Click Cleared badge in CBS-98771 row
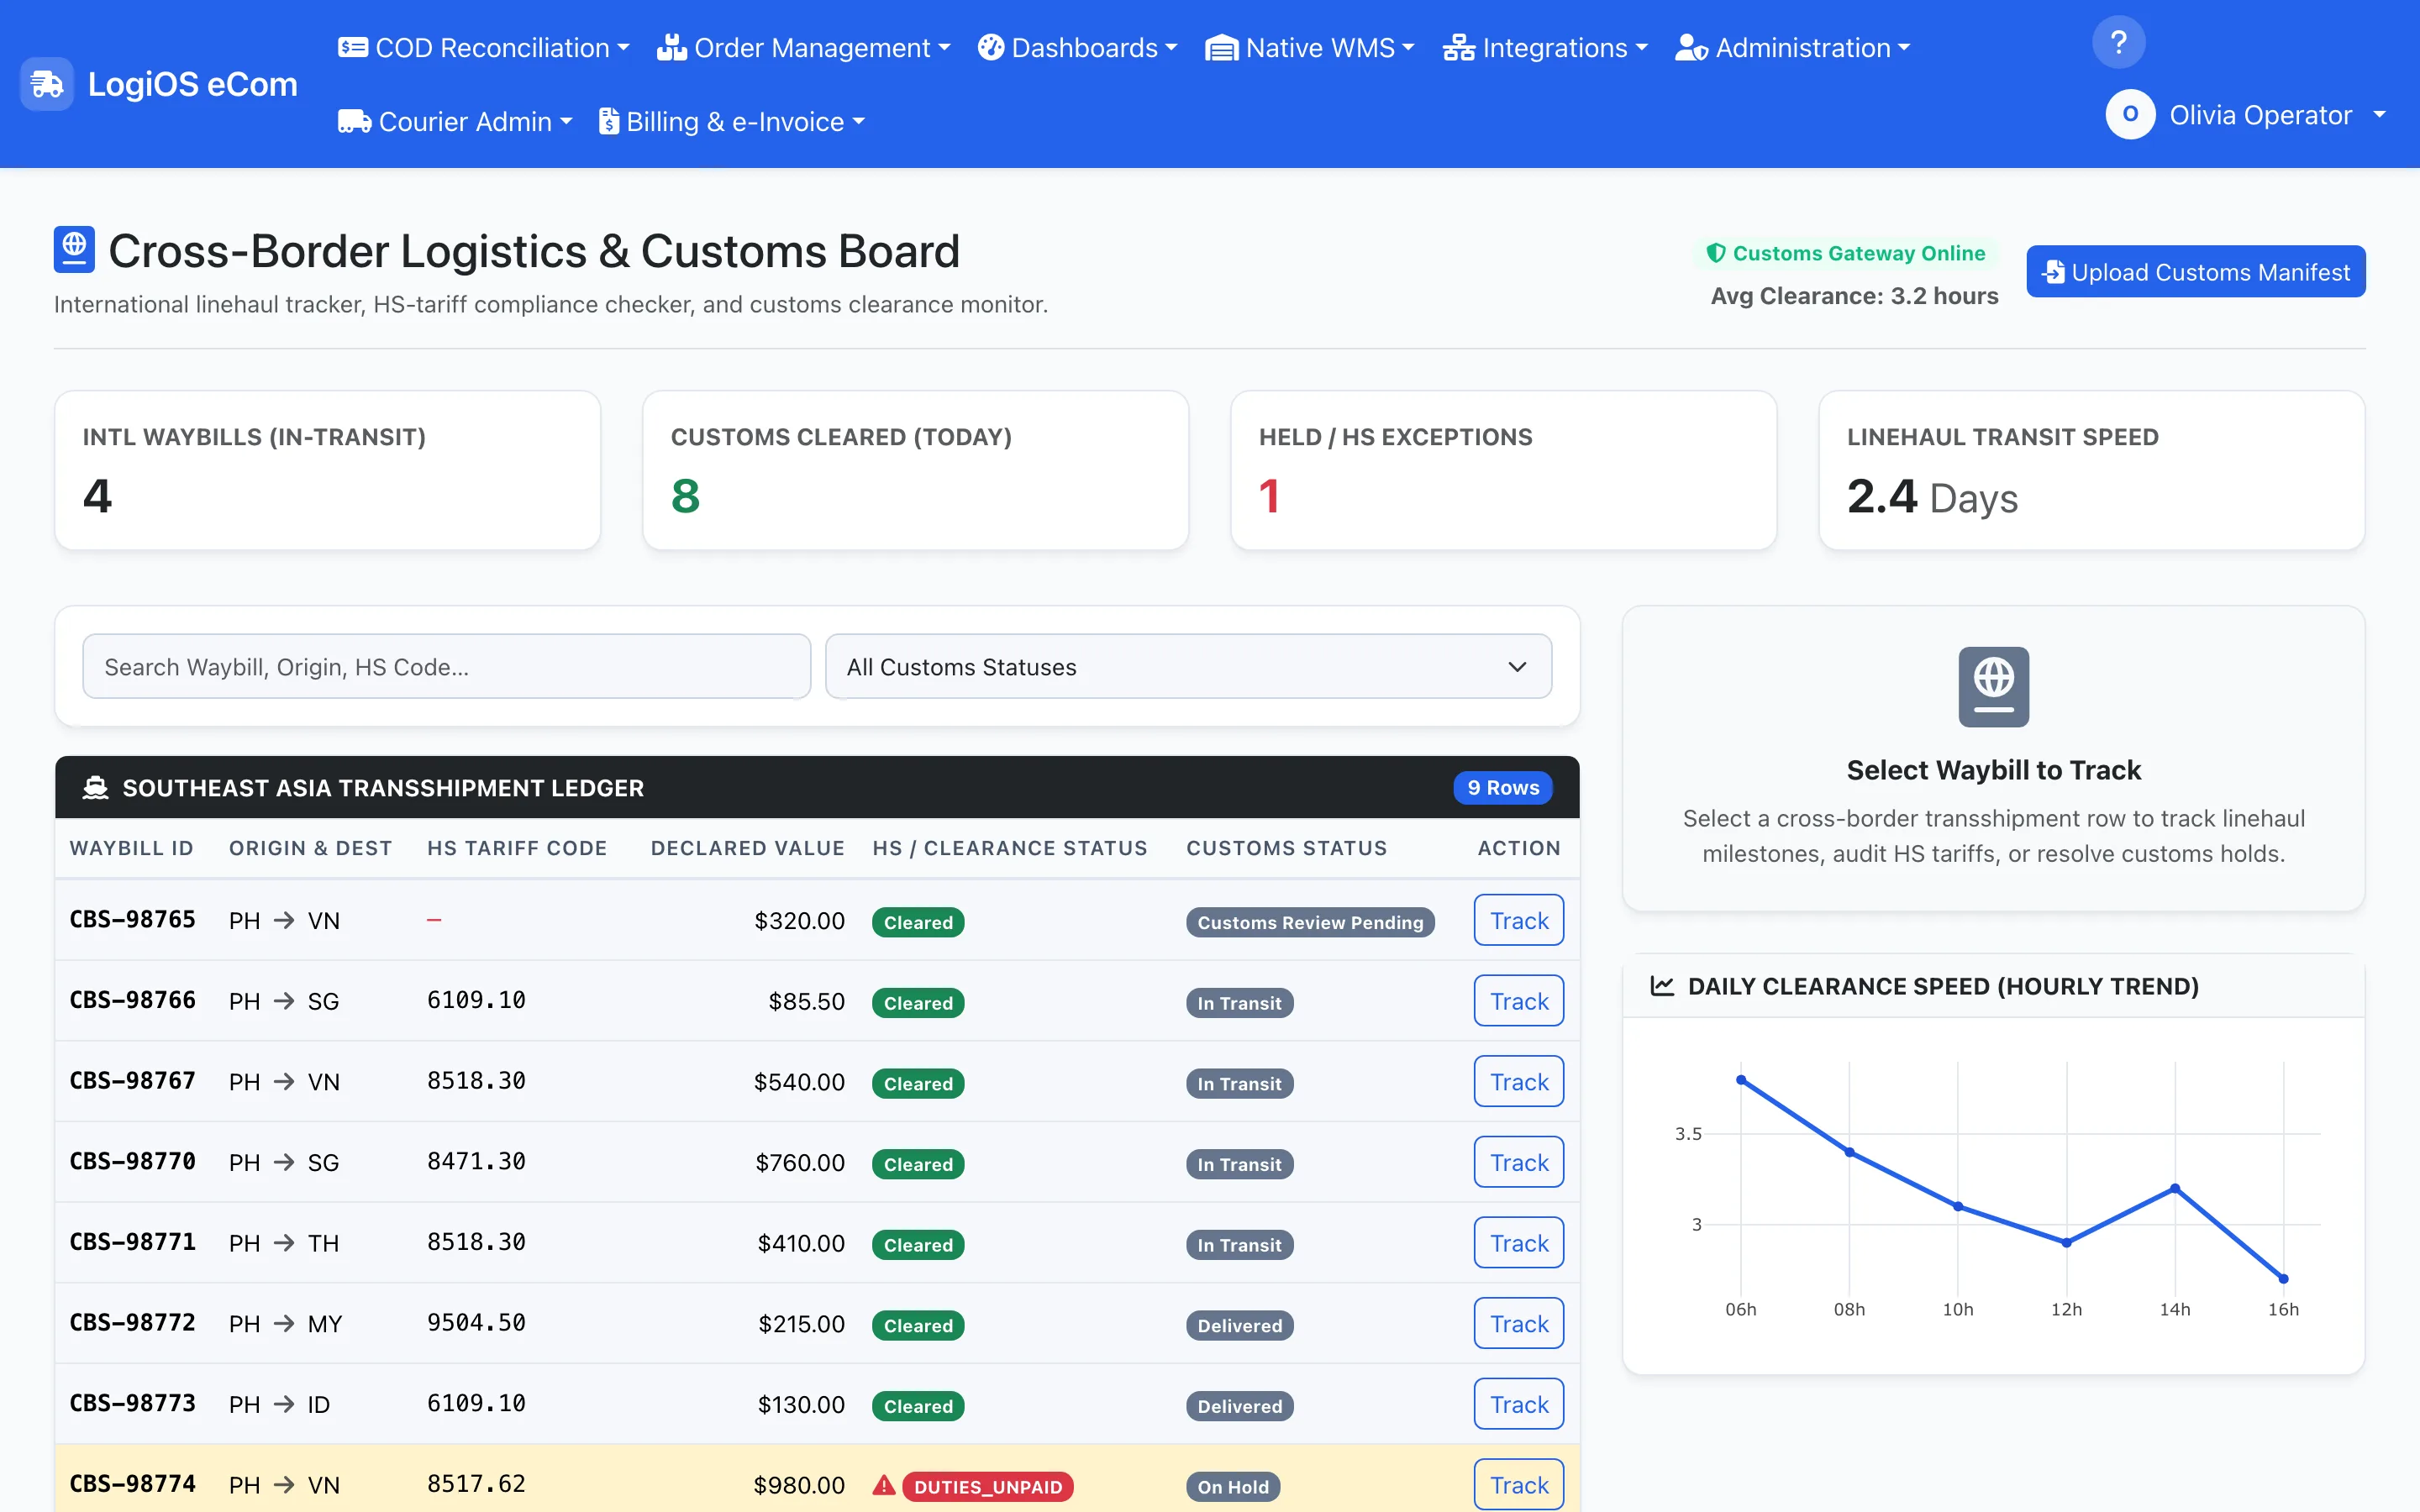This screenshot has height=1512, width=2420. (917, 1245)
